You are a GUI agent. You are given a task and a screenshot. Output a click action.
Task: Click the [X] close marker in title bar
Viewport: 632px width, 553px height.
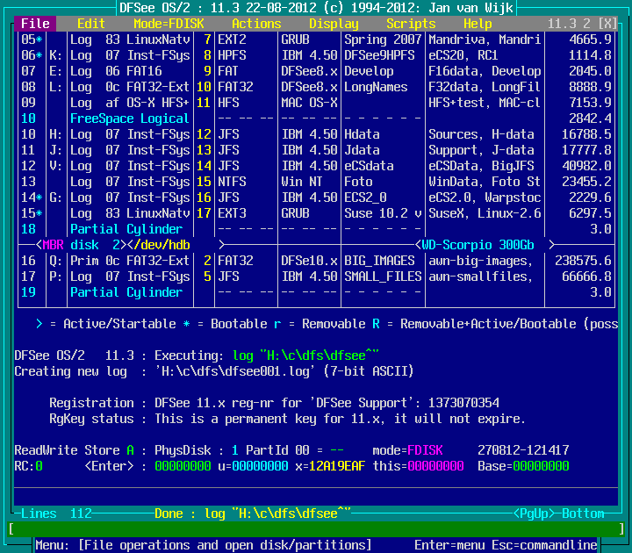[607, 24]
